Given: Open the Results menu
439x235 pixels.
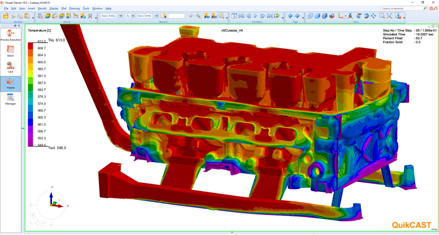Looking at the screenshot, I should [42, 8].
